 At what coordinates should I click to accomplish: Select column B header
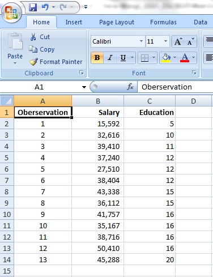(x=98, y=101)
